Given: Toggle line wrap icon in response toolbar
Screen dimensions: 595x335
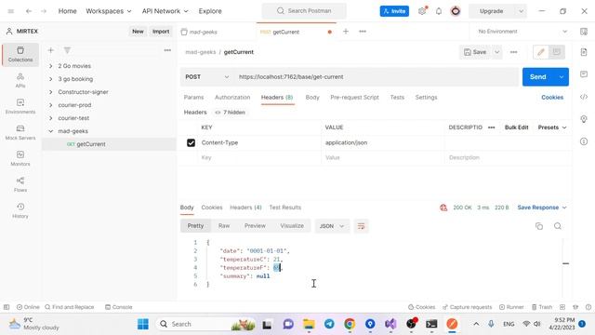Looking at the screenshot, I should coord(361,226).
